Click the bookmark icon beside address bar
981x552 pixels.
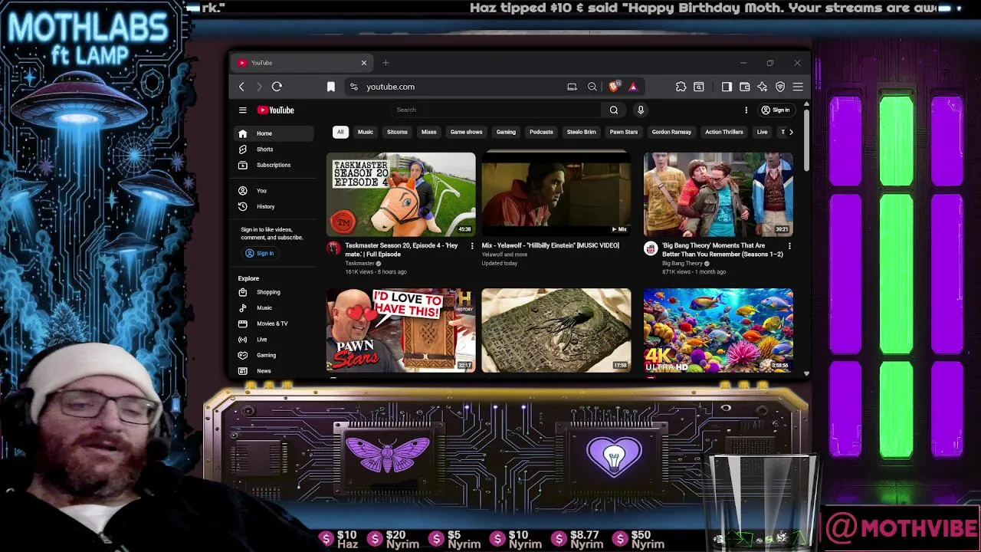(331, 87)
